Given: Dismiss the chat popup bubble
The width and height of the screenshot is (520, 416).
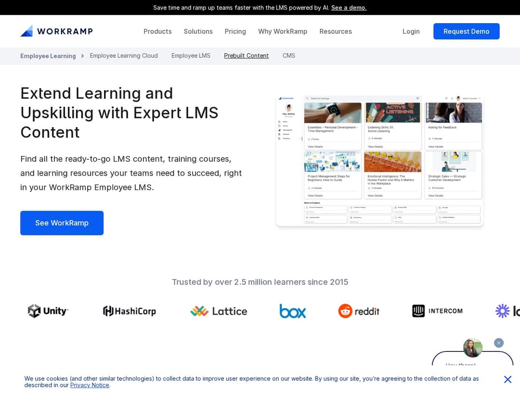Looking at the screenshot, I should click(x=499, y=343).
